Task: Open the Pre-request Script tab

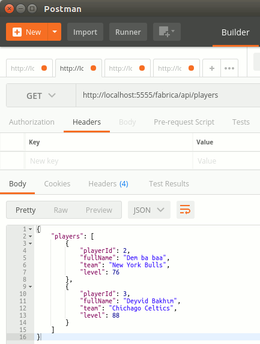Action: coord(184,122)
